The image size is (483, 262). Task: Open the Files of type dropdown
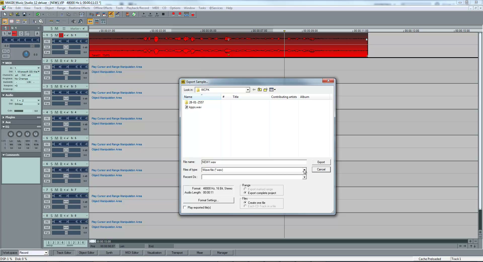tap(254, 170)
